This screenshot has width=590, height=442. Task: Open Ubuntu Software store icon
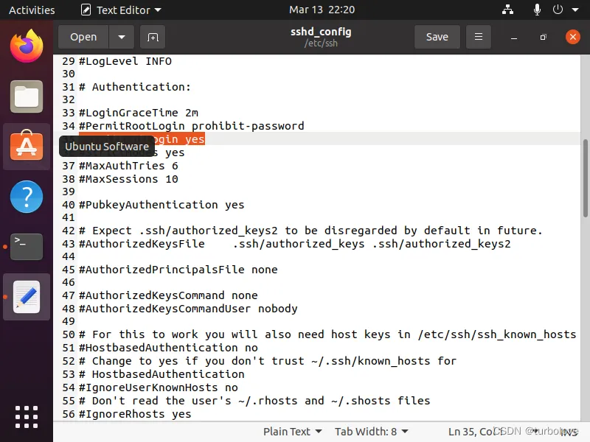pyautogui.click(x=27, y=147)
